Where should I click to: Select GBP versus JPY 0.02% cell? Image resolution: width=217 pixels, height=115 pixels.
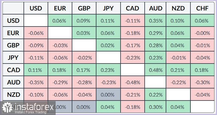pyautogui.click(x=108, y=45)
